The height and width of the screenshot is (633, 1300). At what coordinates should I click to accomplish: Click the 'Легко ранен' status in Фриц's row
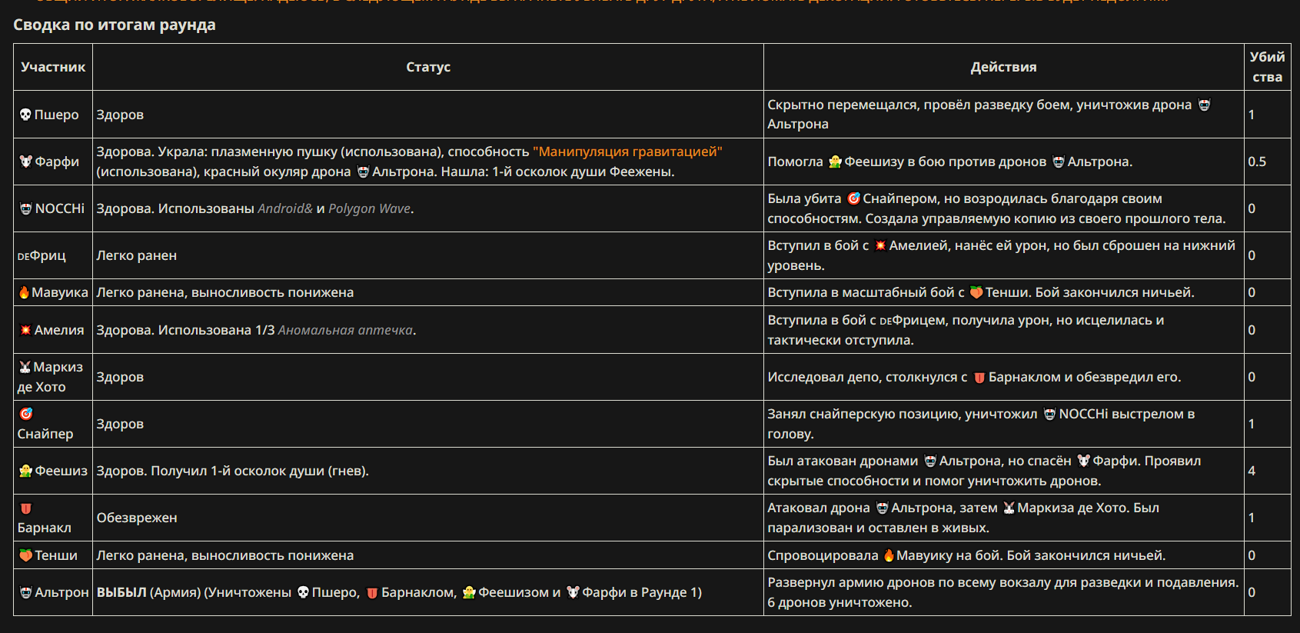(137, 255)
